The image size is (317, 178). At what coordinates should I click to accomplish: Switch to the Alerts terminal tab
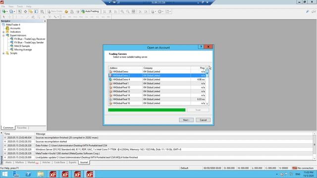[x=8, y=163]
